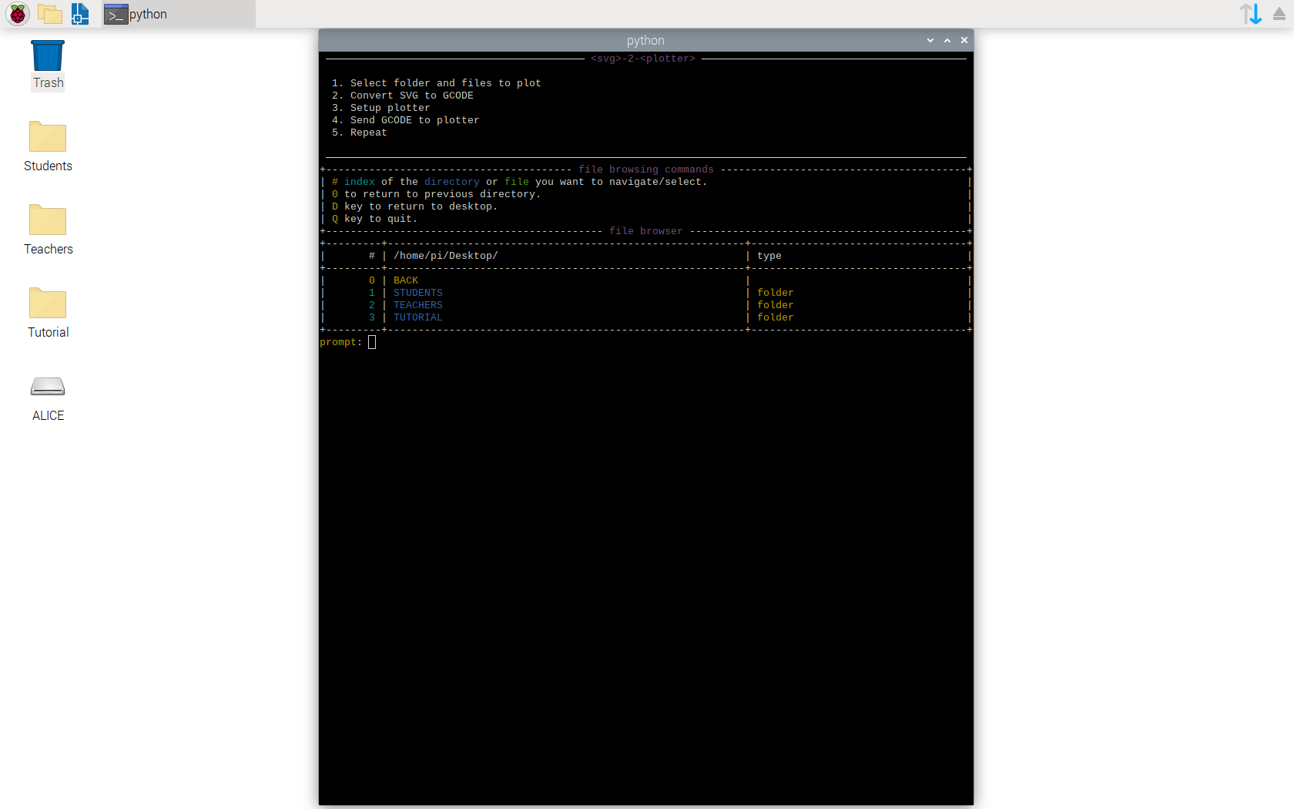Select the Trash desktop icon

point(48,65)
